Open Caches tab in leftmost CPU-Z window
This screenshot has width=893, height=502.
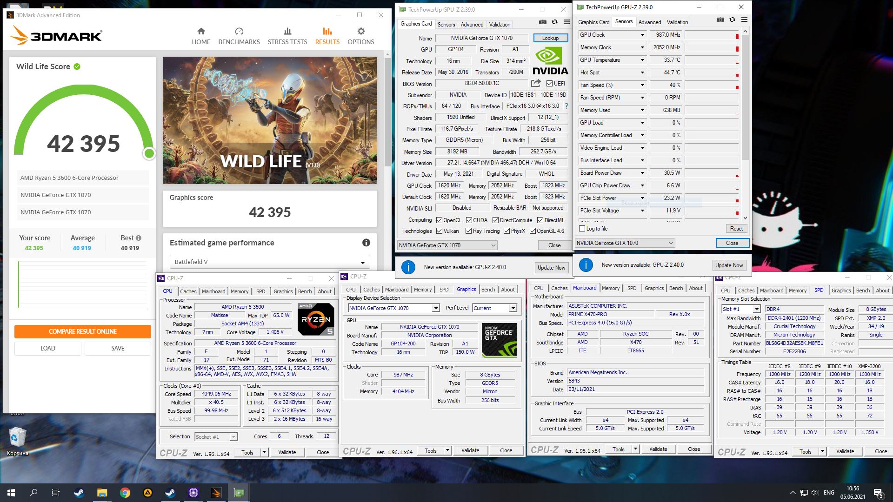(188, 291)
